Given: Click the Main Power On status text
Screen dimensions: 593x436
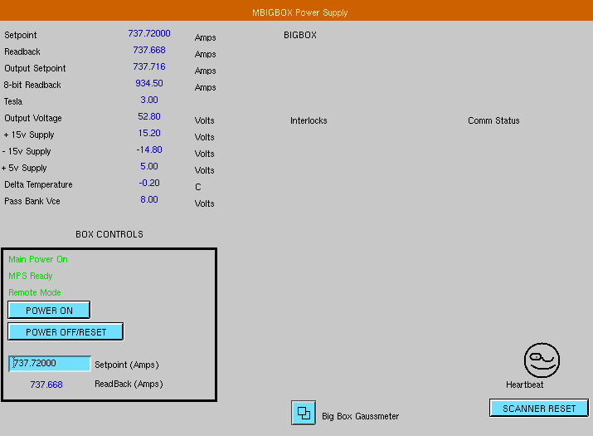Looking at the screenshot, I should [38, 259].
